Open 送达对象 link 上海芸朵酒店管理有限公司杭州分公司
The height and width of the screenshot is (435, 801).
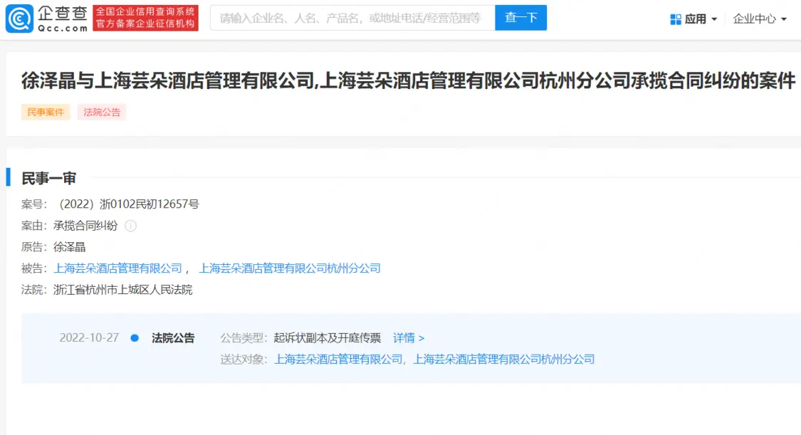503,360
